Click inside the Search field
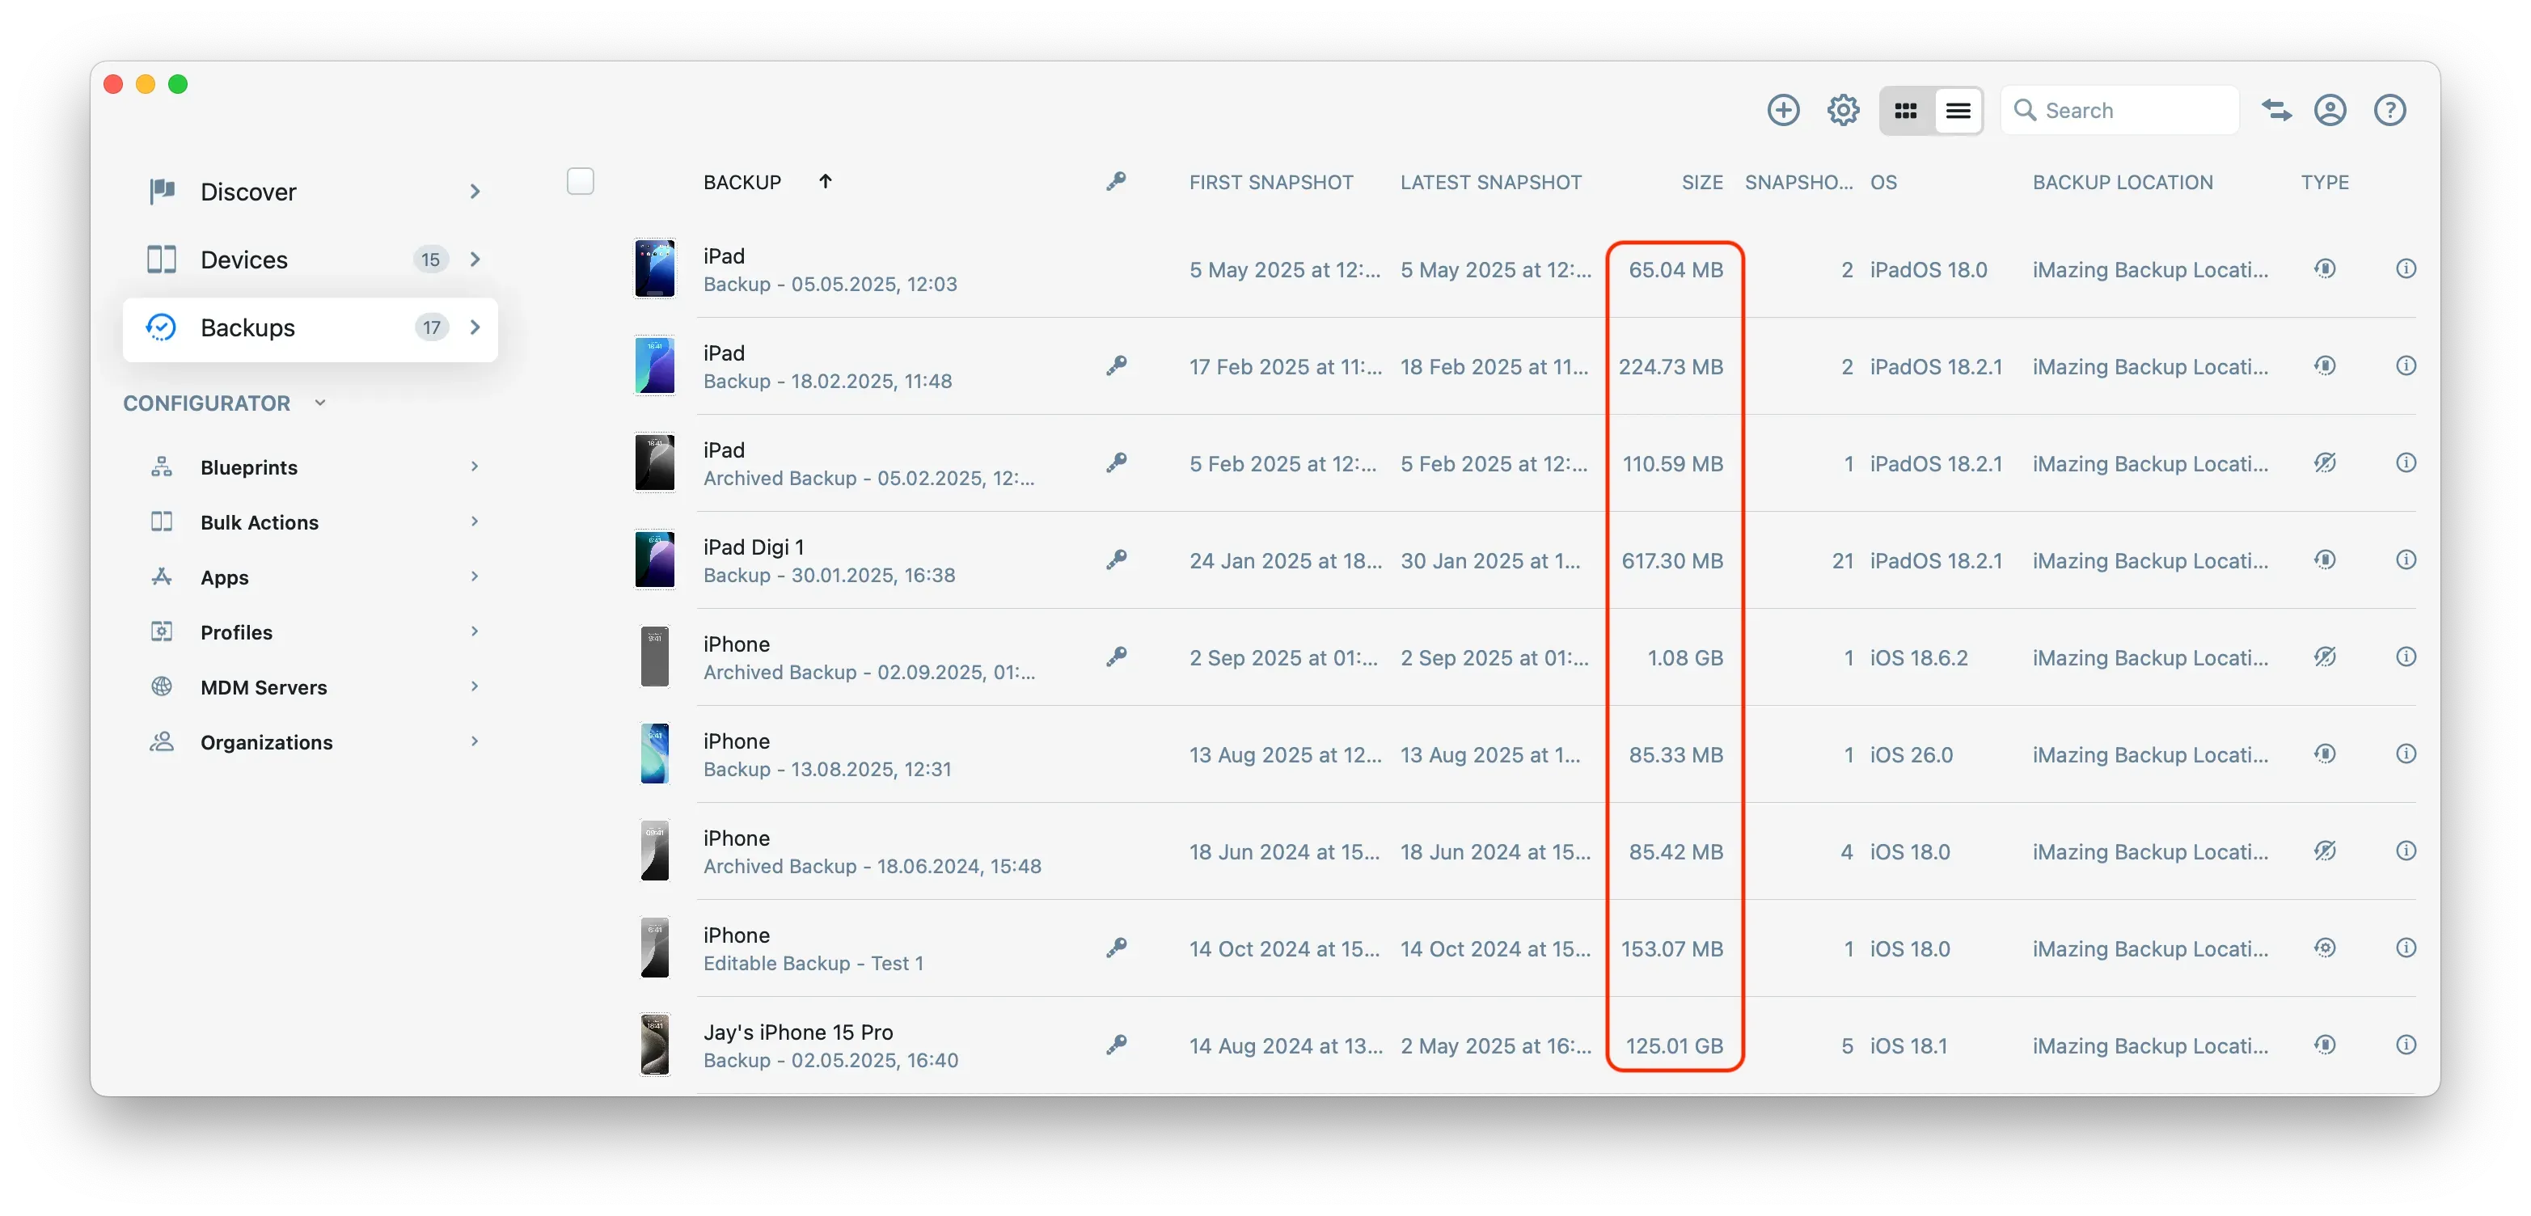Viewport: 2531px width, 1216px height. (2119, 110)
